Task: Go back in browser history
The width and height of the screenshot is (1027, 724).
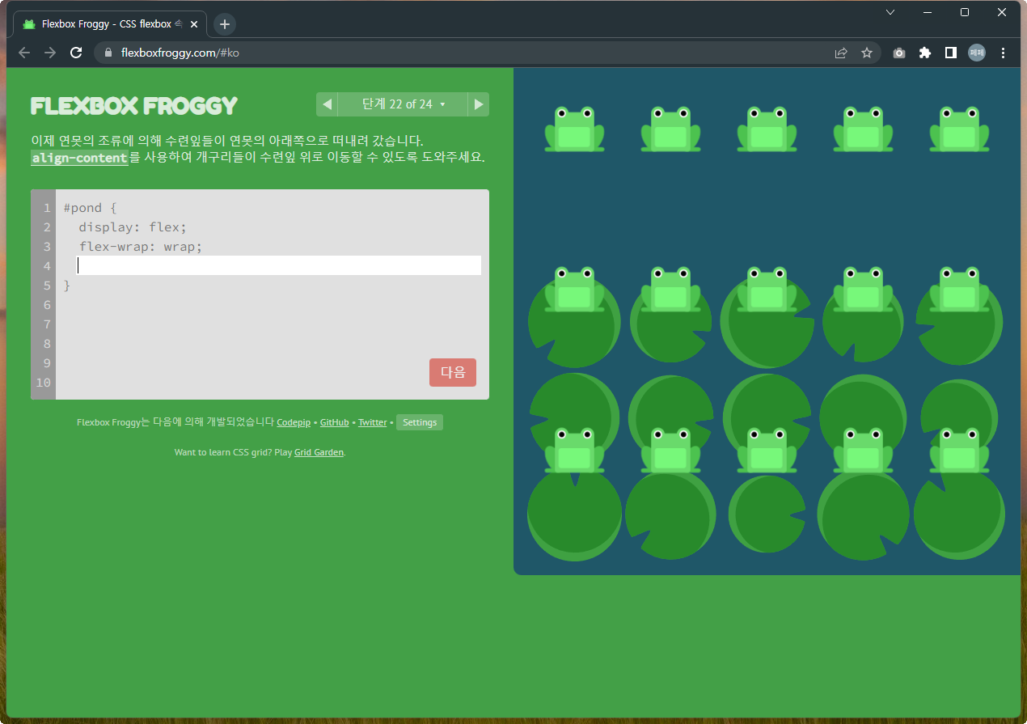Action: [x=24, y=53]
